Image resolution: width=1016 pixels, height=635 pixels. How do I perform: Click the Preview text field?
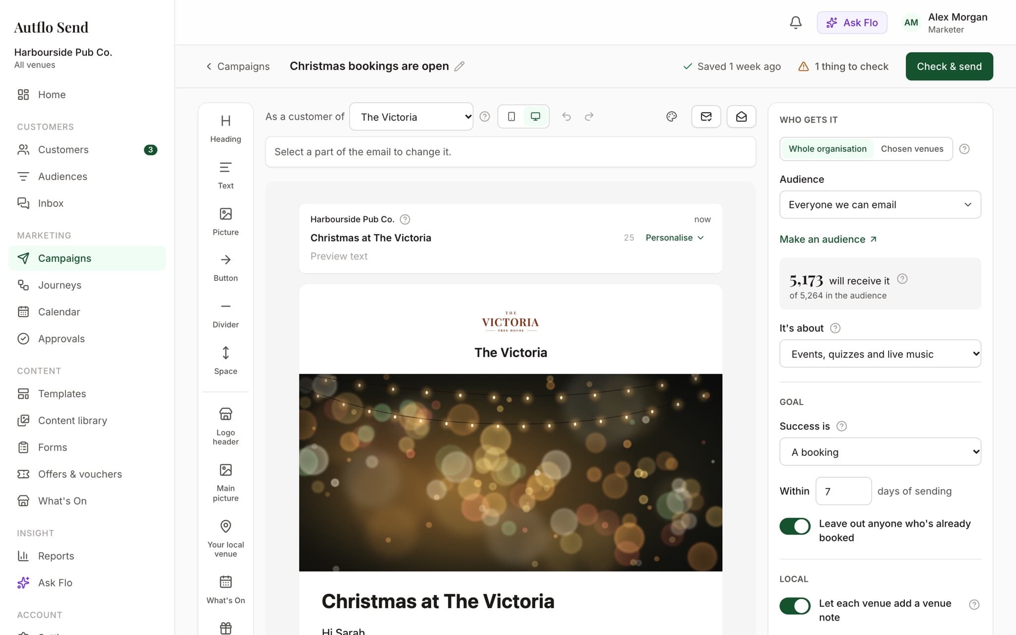click(510, 256)
